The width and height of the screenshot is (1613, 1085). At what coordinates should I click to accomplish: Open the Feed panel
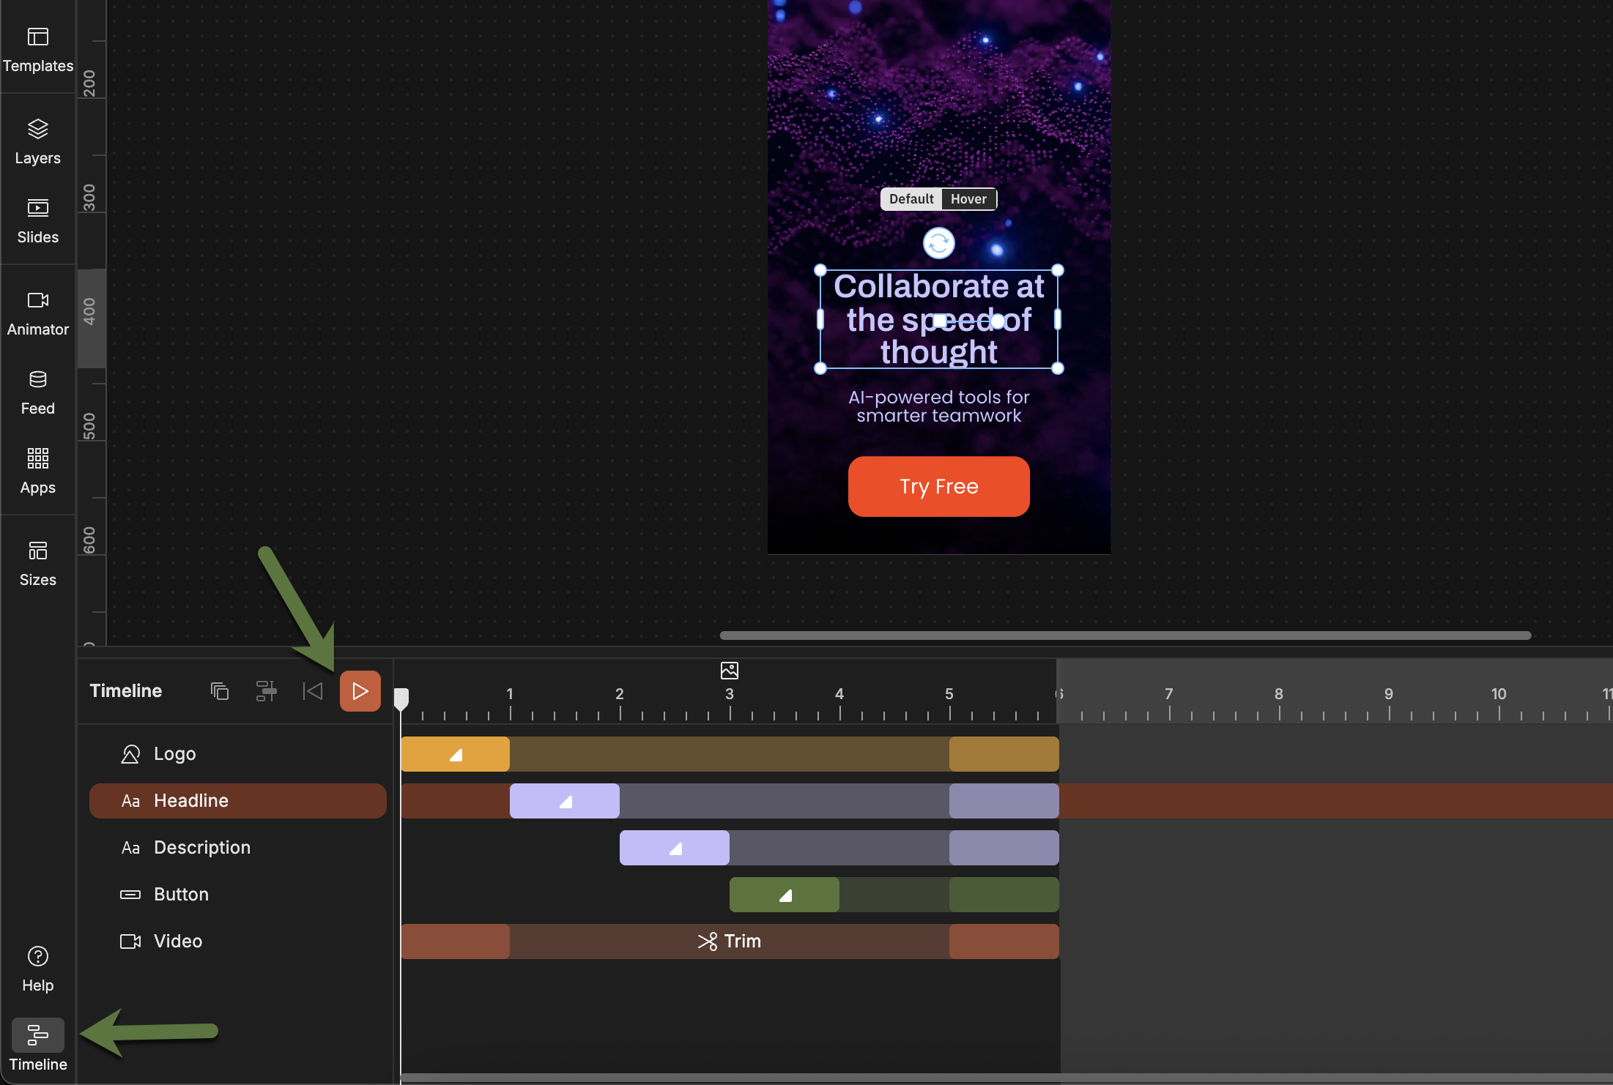click(38, 392)
